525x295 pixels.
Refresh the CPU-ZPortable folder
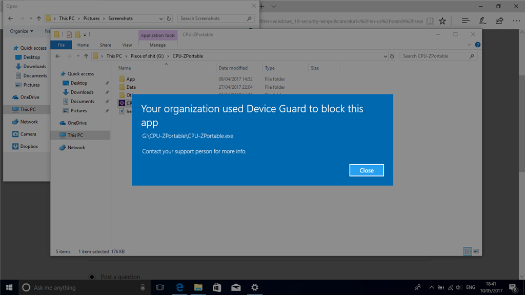pyautogui.click(x=392, y=56)
